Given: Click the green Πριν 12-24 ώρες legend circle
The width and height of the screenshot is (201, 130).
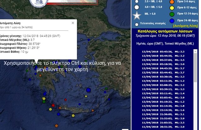Looking at the screenshot, I should [172, 14].
